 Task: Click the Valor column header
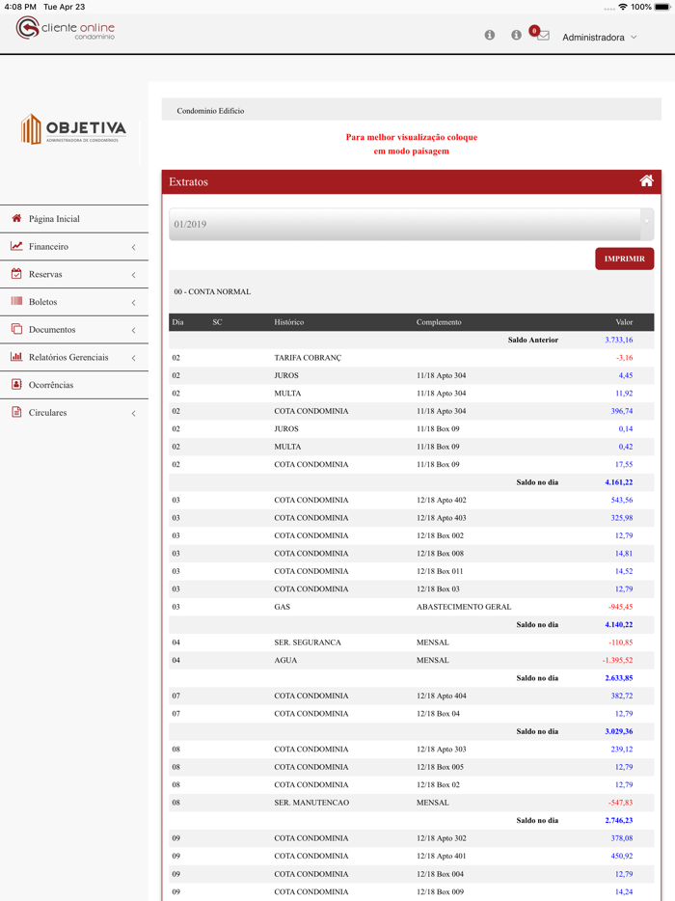(624, 322)
